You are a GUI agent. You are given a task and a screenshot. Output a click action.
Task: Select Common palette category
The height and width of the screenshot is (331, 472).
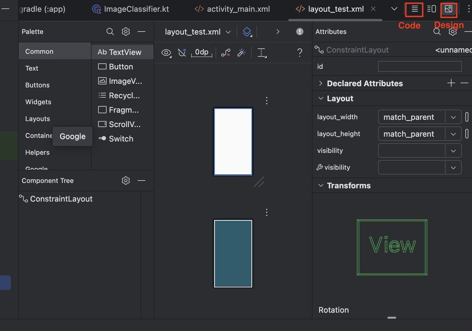pyautogui.click(x=55, y=51)
